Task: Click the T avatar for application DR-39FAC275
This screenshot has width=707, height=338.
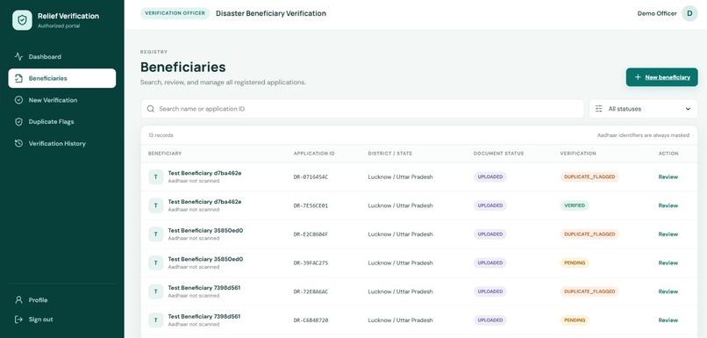Action: [156, 262]
